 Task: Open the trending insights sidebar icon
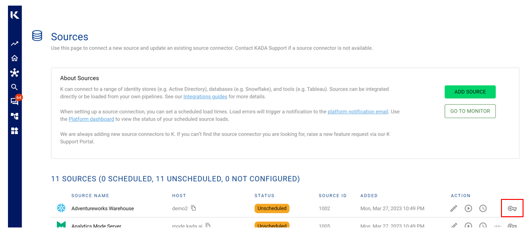(x=15, y=43)
